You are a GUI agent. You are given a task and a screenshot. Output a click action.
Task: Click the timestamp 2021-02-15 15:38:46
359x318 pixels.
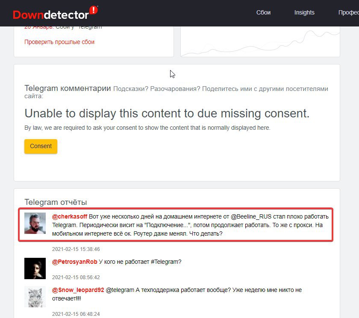pos(76,249)
